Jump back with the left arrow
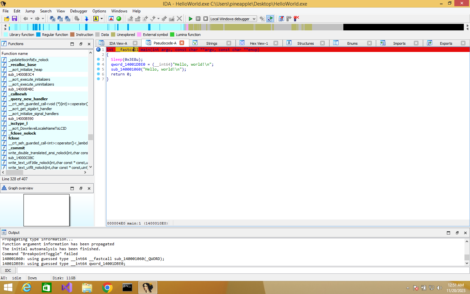 (x=25, y=19)
